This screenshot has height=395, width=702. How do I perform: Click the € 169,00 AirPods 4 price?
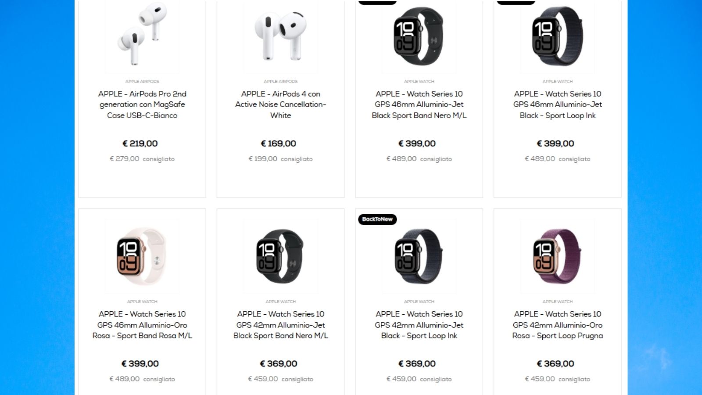pyautogui.click(x=279, y=144)
